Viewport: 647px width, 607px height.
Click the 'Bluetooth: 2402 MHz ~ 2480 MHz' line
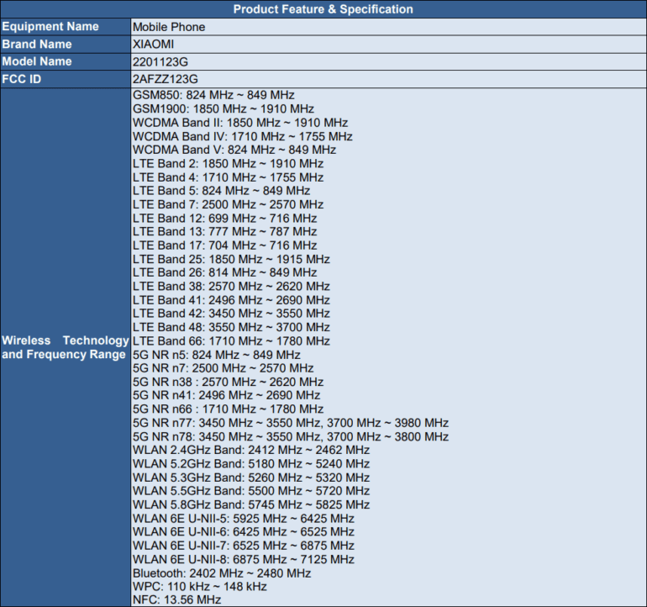click(x=222, y=573)
